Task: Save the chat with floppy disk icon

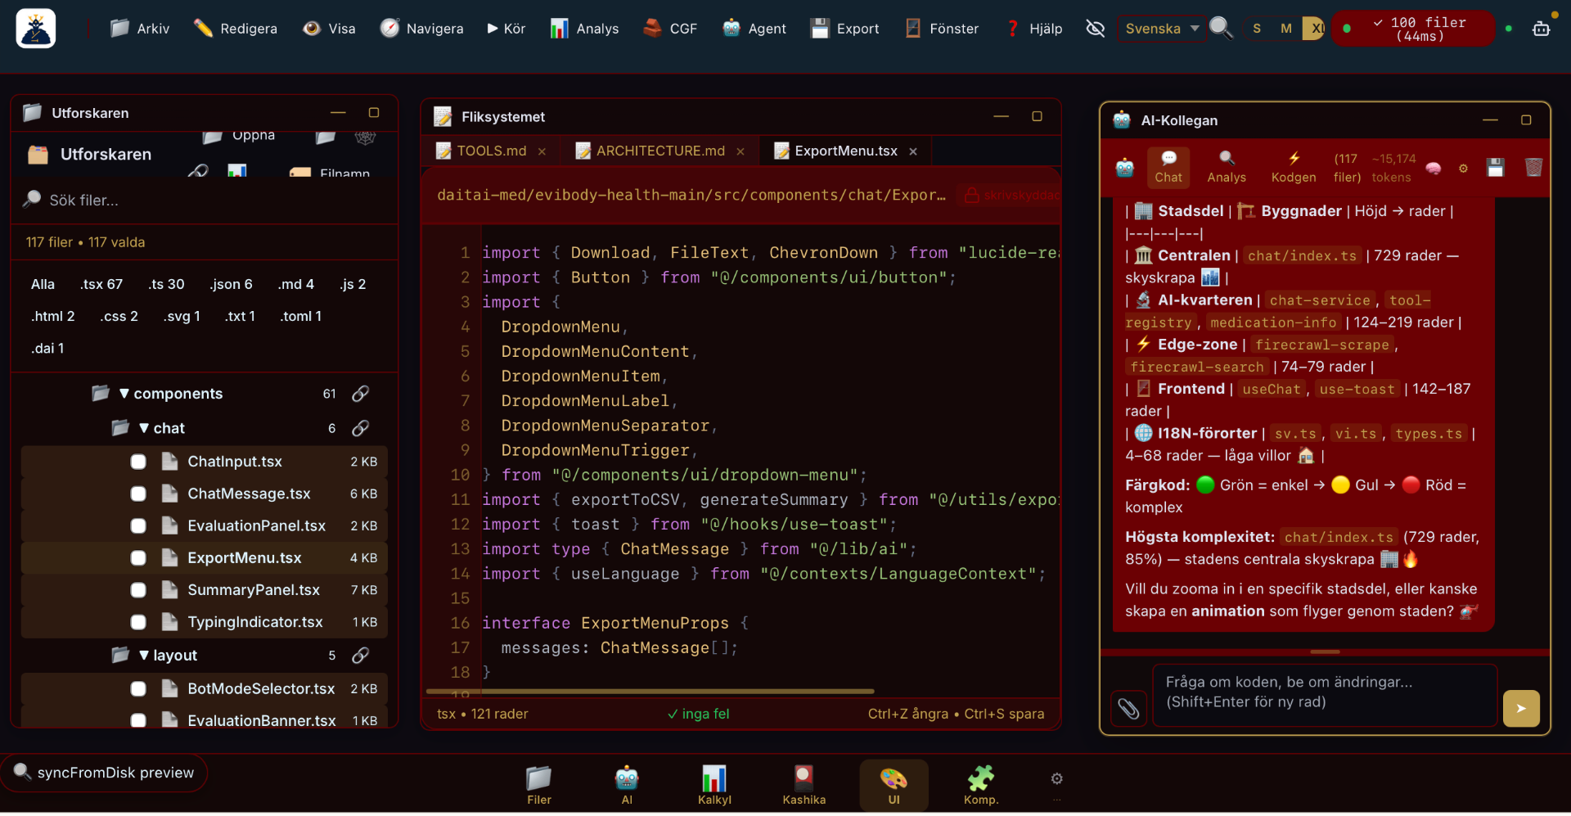Action: pyautogui.click(x=1496, y=168)
